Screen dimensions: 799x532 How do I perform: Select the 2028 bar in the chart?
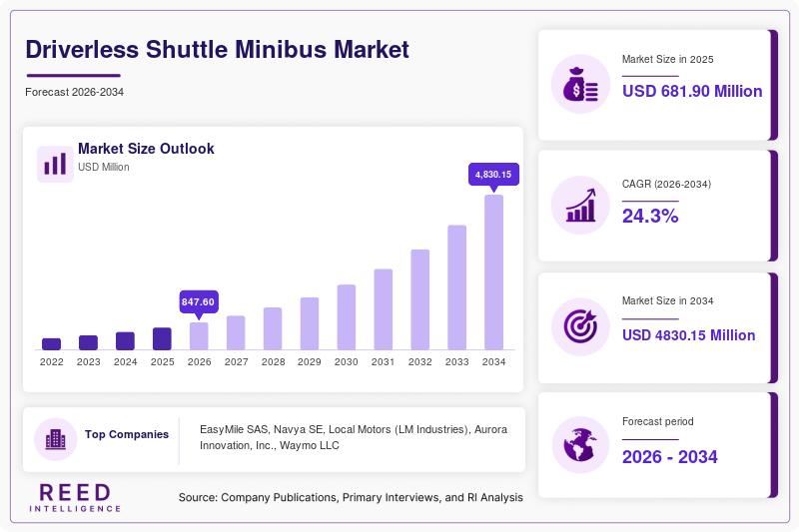coord(273,328)
